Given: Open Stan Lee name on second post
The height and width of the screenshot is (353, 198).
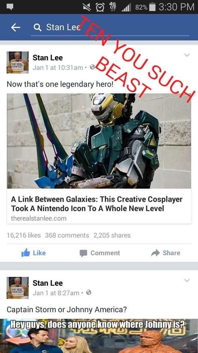Looking at the screenshot, I should tap(48, 283).
